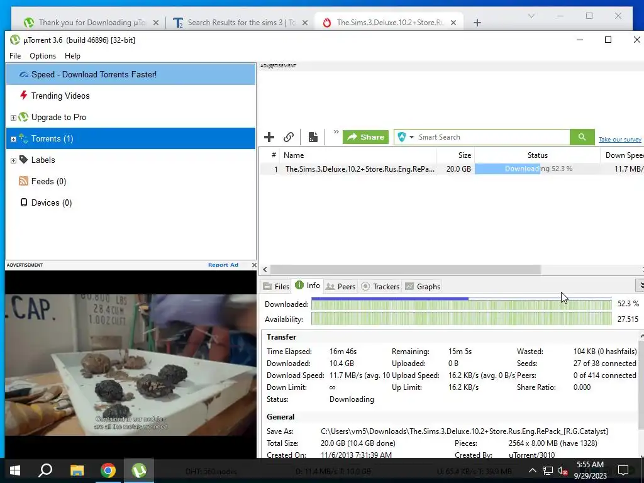The image size is (644, 483).
Task: Open the Options menu
Action: [43, 56]
